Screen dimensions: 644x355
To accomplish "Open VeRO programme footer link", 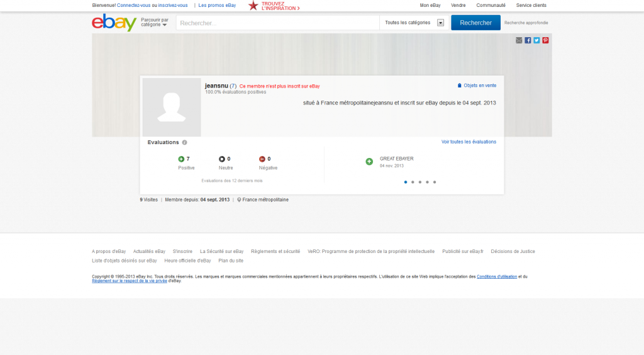I will click(x=371, y=252).
